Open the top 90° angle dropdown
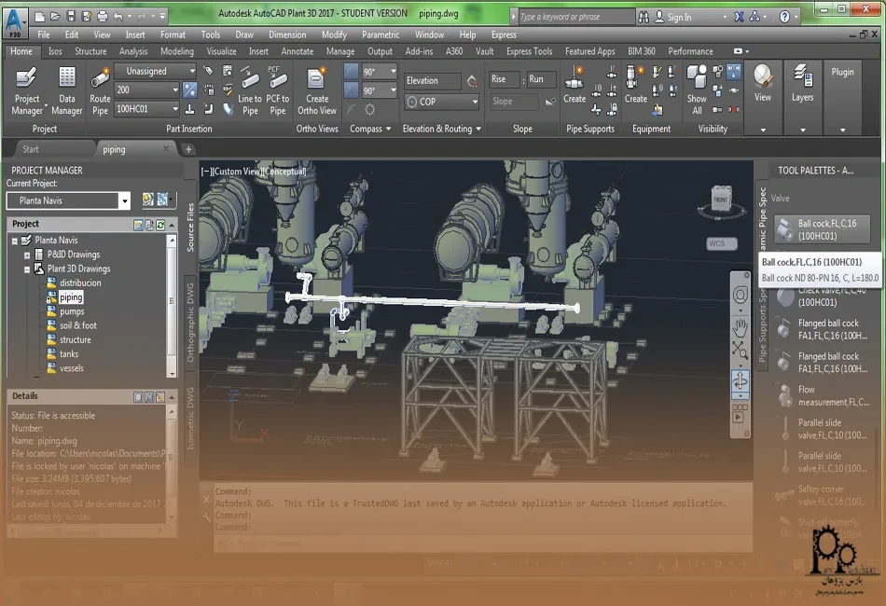This screenshot has width=886, height=606. [394, 71]
